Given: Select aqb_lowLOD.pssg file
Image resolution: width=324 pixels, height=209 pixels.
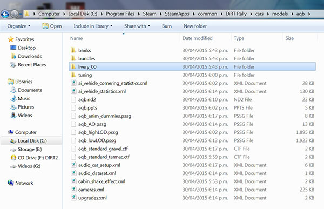Looking at the screenshot, I should coord(192,140).
